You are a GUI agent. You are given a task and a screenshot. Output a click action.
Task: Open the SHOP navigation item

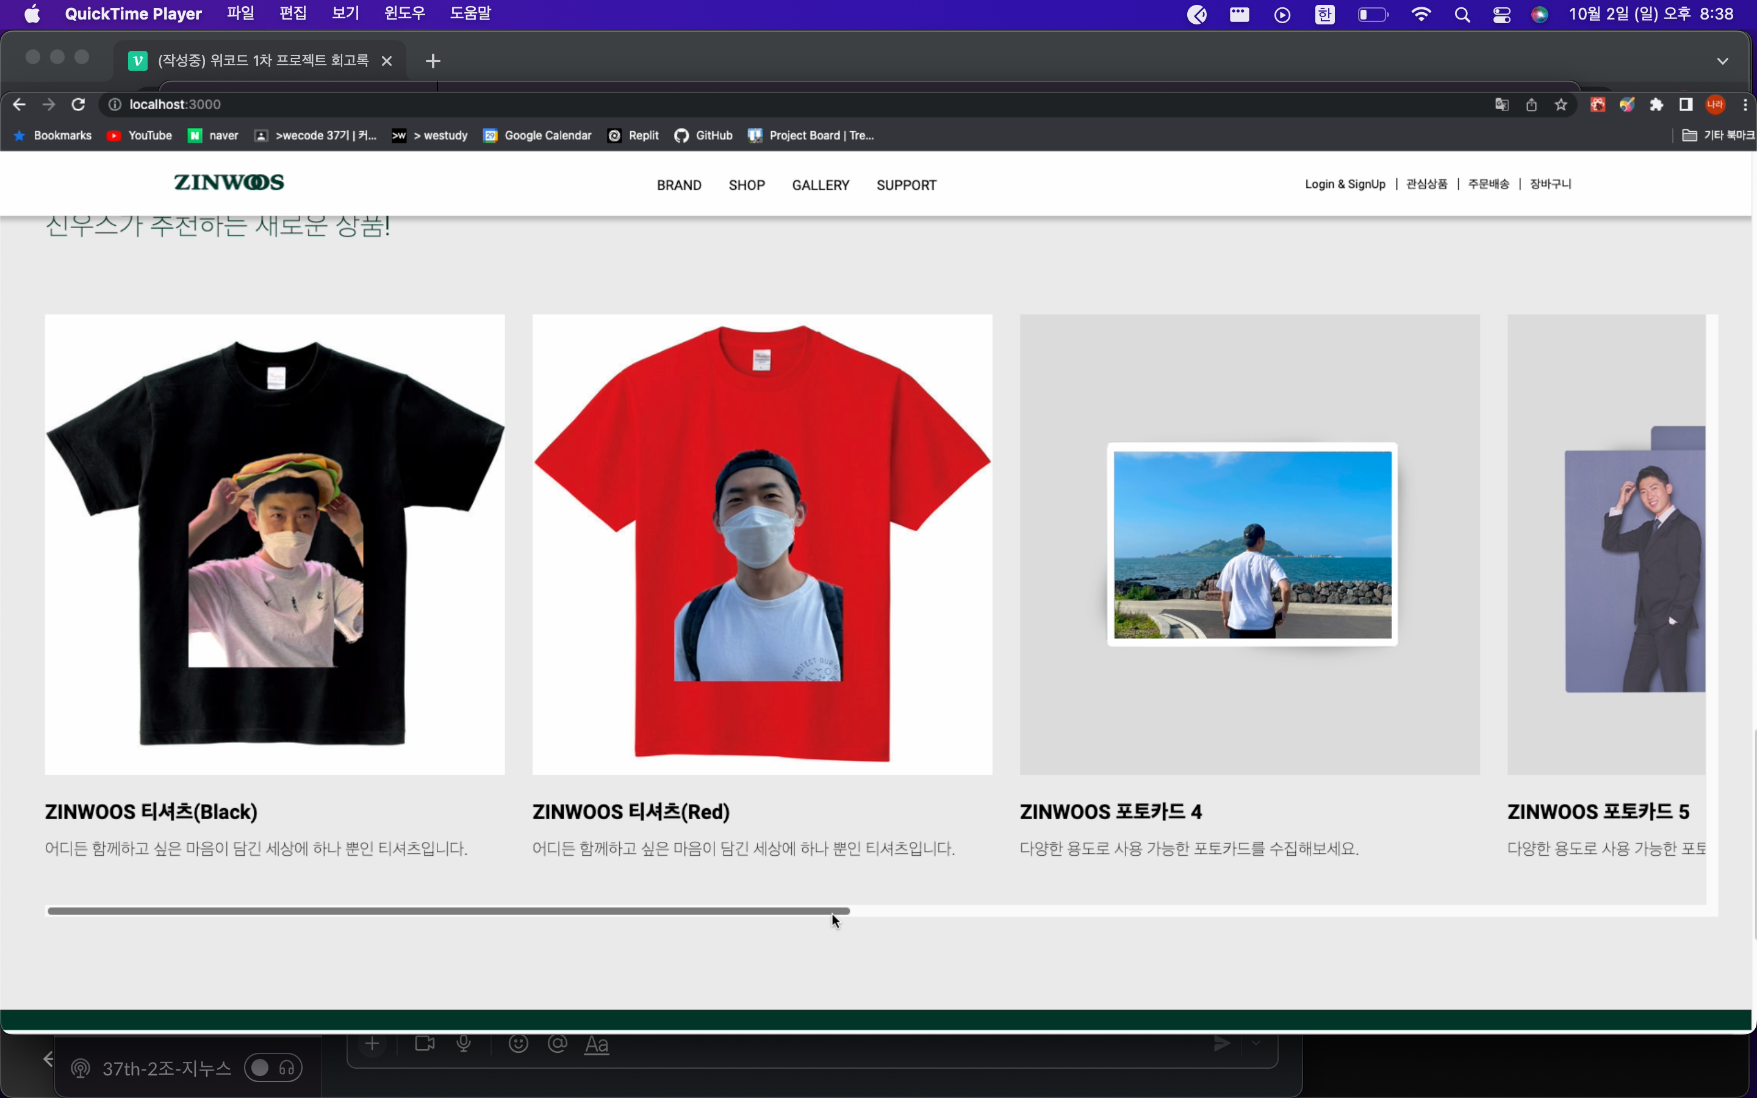746,185
